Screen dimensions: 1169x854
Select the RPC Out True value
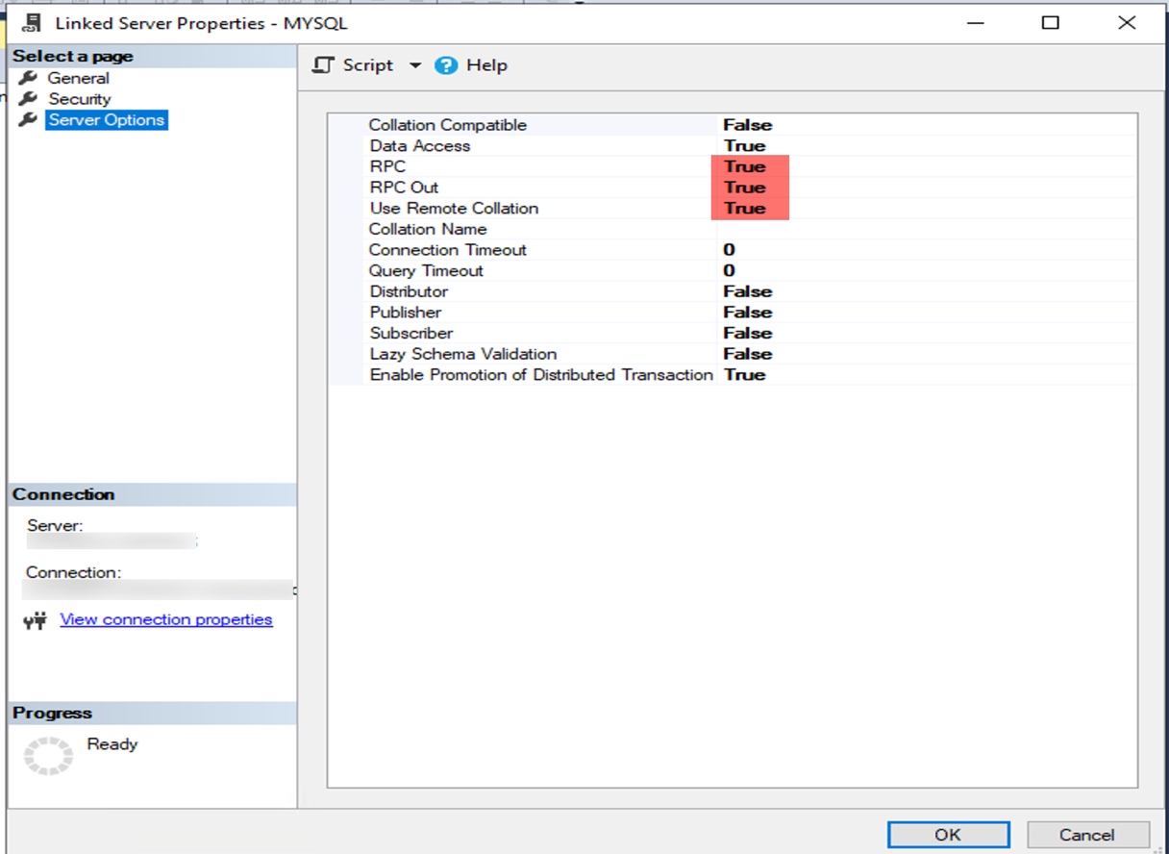pyautogui.click(x=745, y=188)
